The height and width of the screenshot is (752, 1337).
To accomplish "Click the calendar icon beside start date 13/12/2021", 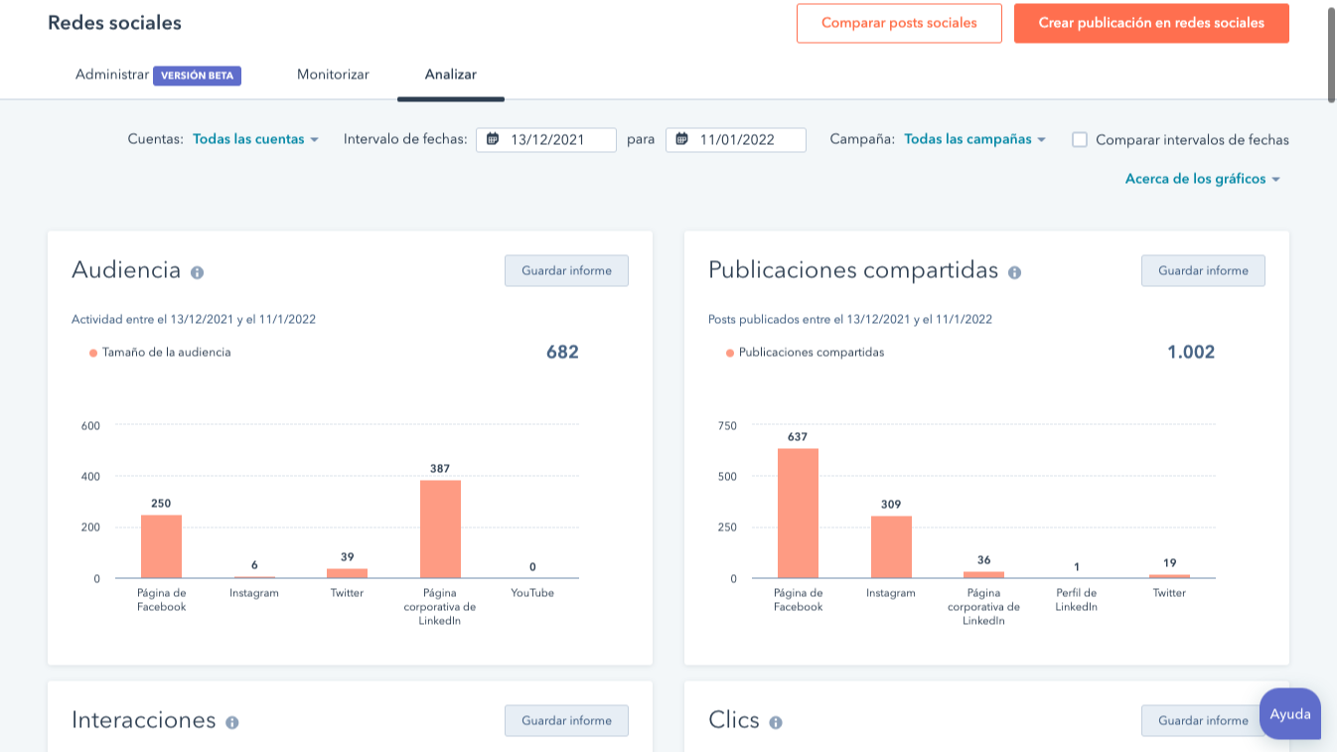I will [x=494, y=139].
